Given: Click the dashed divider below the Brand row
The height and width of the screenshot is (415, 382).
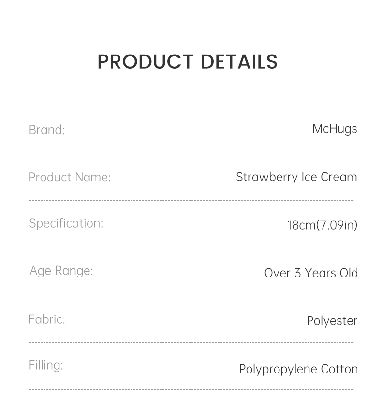Looking at the screenshot, I should point(191,153).
